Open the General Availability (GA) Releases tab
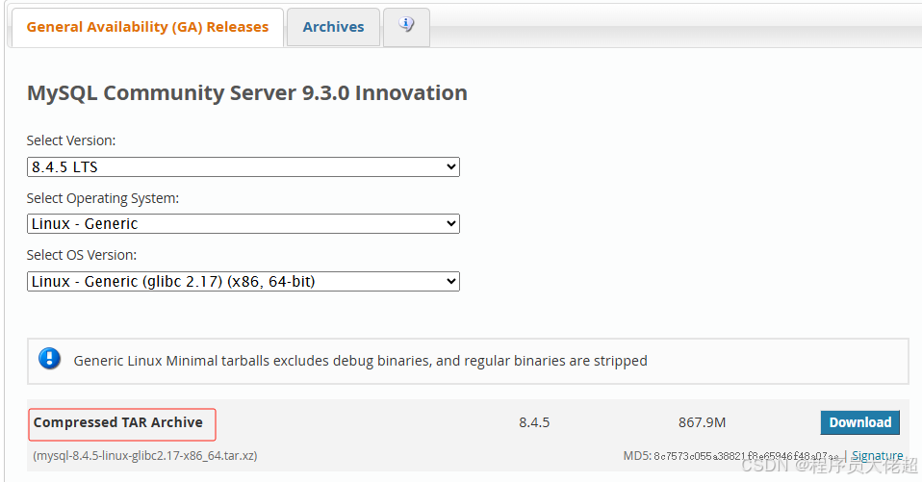 click(x=147, y=27)
